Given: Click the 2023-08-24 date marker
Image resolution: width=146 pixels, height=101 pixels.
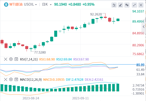Looking at the screenshot, I should click(x=31, y=98).
